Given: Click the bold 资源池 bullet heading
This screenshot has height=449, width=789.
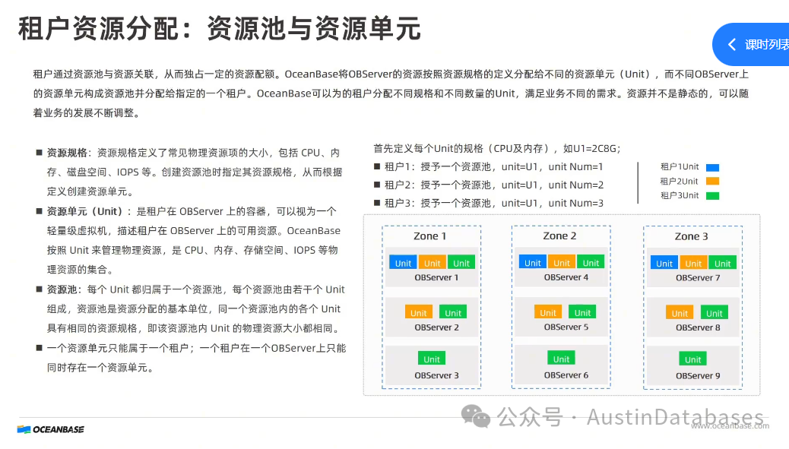Looking at the screenshot, I should pyautogui.click(x=62, y=289).
